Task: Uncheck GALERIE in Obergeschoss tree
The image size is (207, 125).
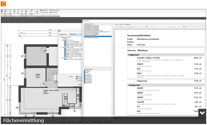Action: [65, 50]
